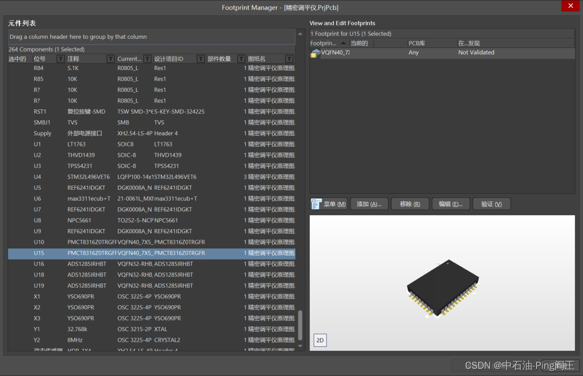The height and width of the screenshot is (376, 583).
Task: Click the filter icon on 部件数量 column
Action: (240, 59)
